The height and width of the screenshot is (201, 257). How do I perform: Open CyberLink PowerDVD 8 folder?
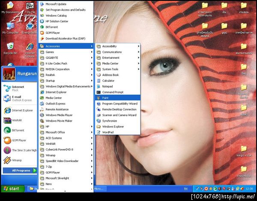coord(66,150)
